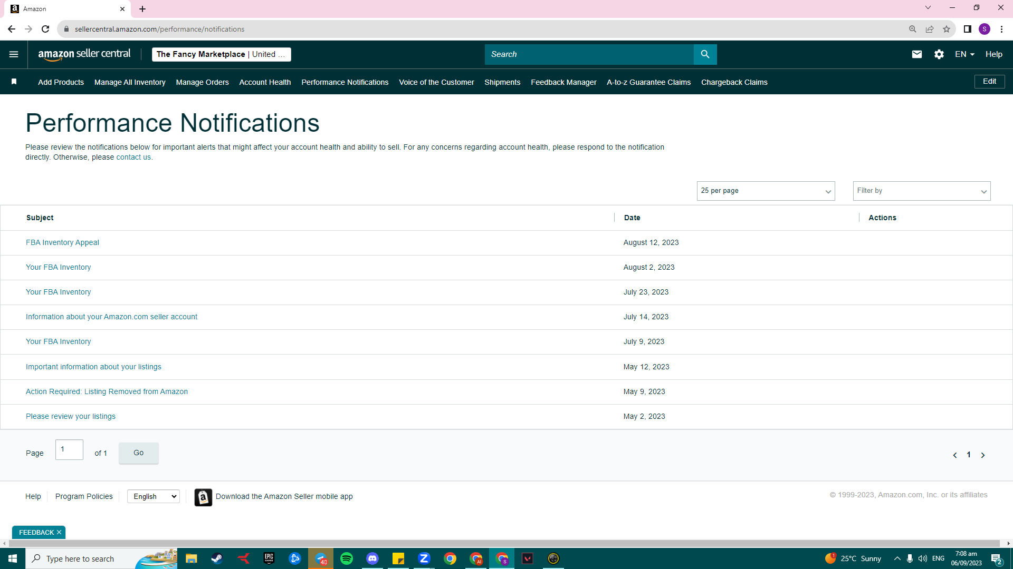
Task: Click the Amazon Seller app icon in the footer
Action: point(203,497)
